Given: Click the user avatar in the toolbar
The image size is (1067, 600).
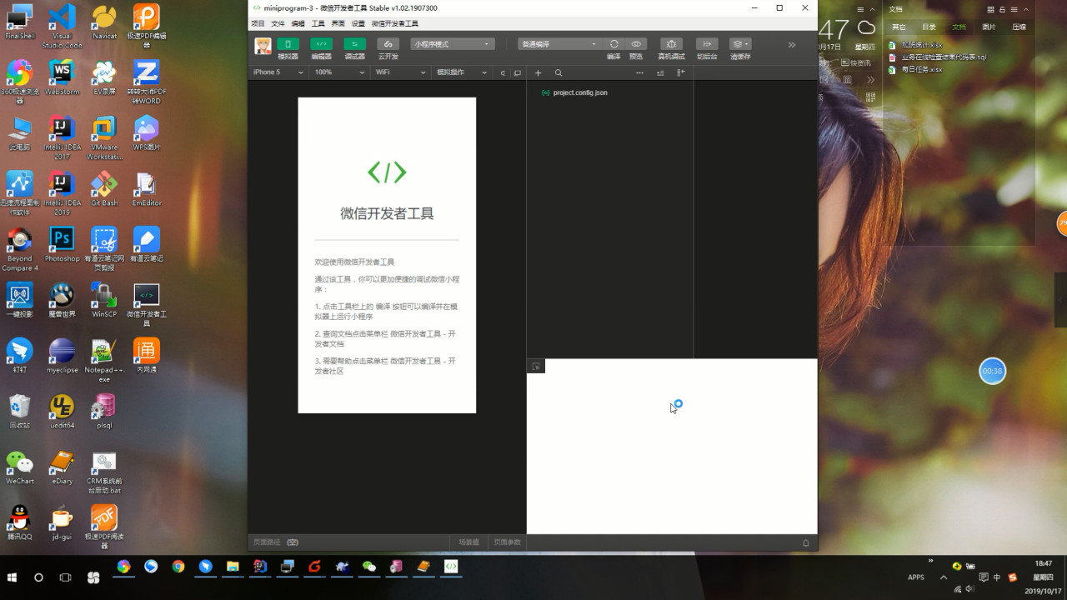Looking at the screenshot, I should 263,46.
